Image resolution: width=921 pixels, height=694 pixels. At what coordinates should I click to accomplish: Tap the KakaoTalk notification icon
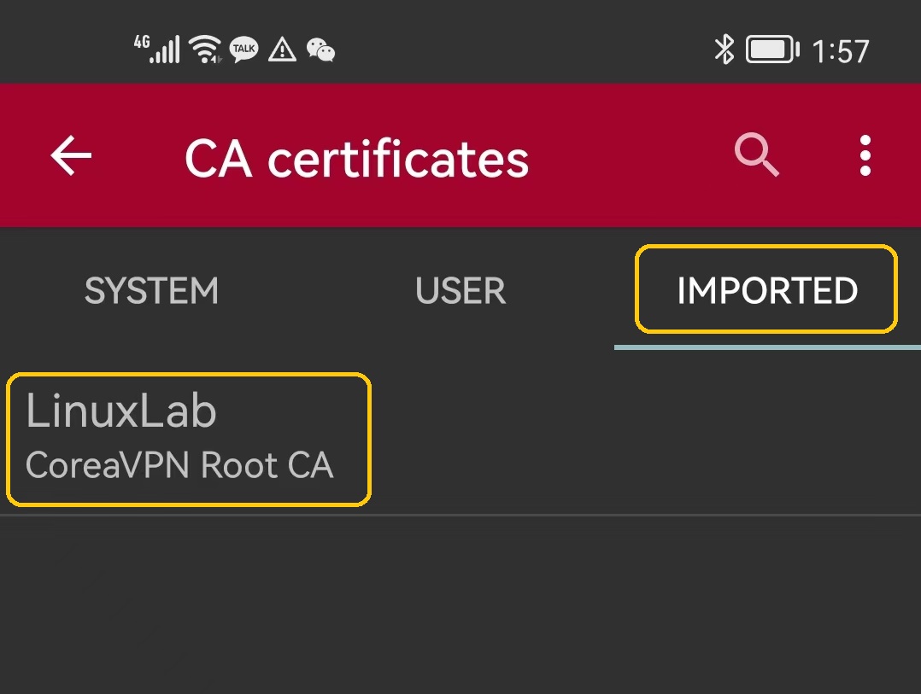[244, 50]
